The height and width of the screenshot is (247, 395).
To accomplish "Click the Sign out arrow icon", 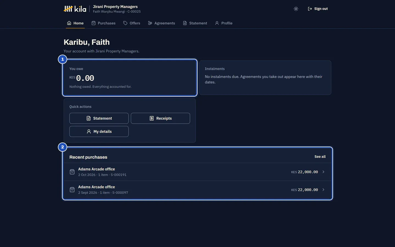I will (310, 9).
